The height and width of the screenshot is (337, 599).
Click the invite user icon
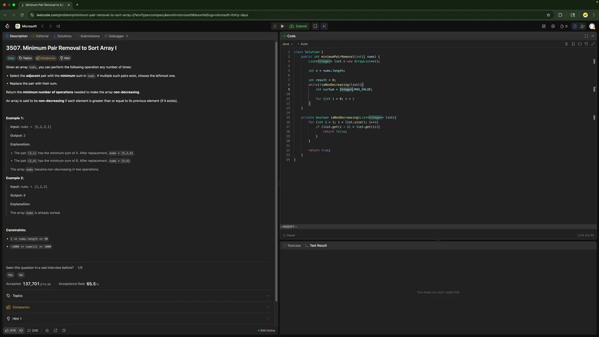click(x=584, y=26)
